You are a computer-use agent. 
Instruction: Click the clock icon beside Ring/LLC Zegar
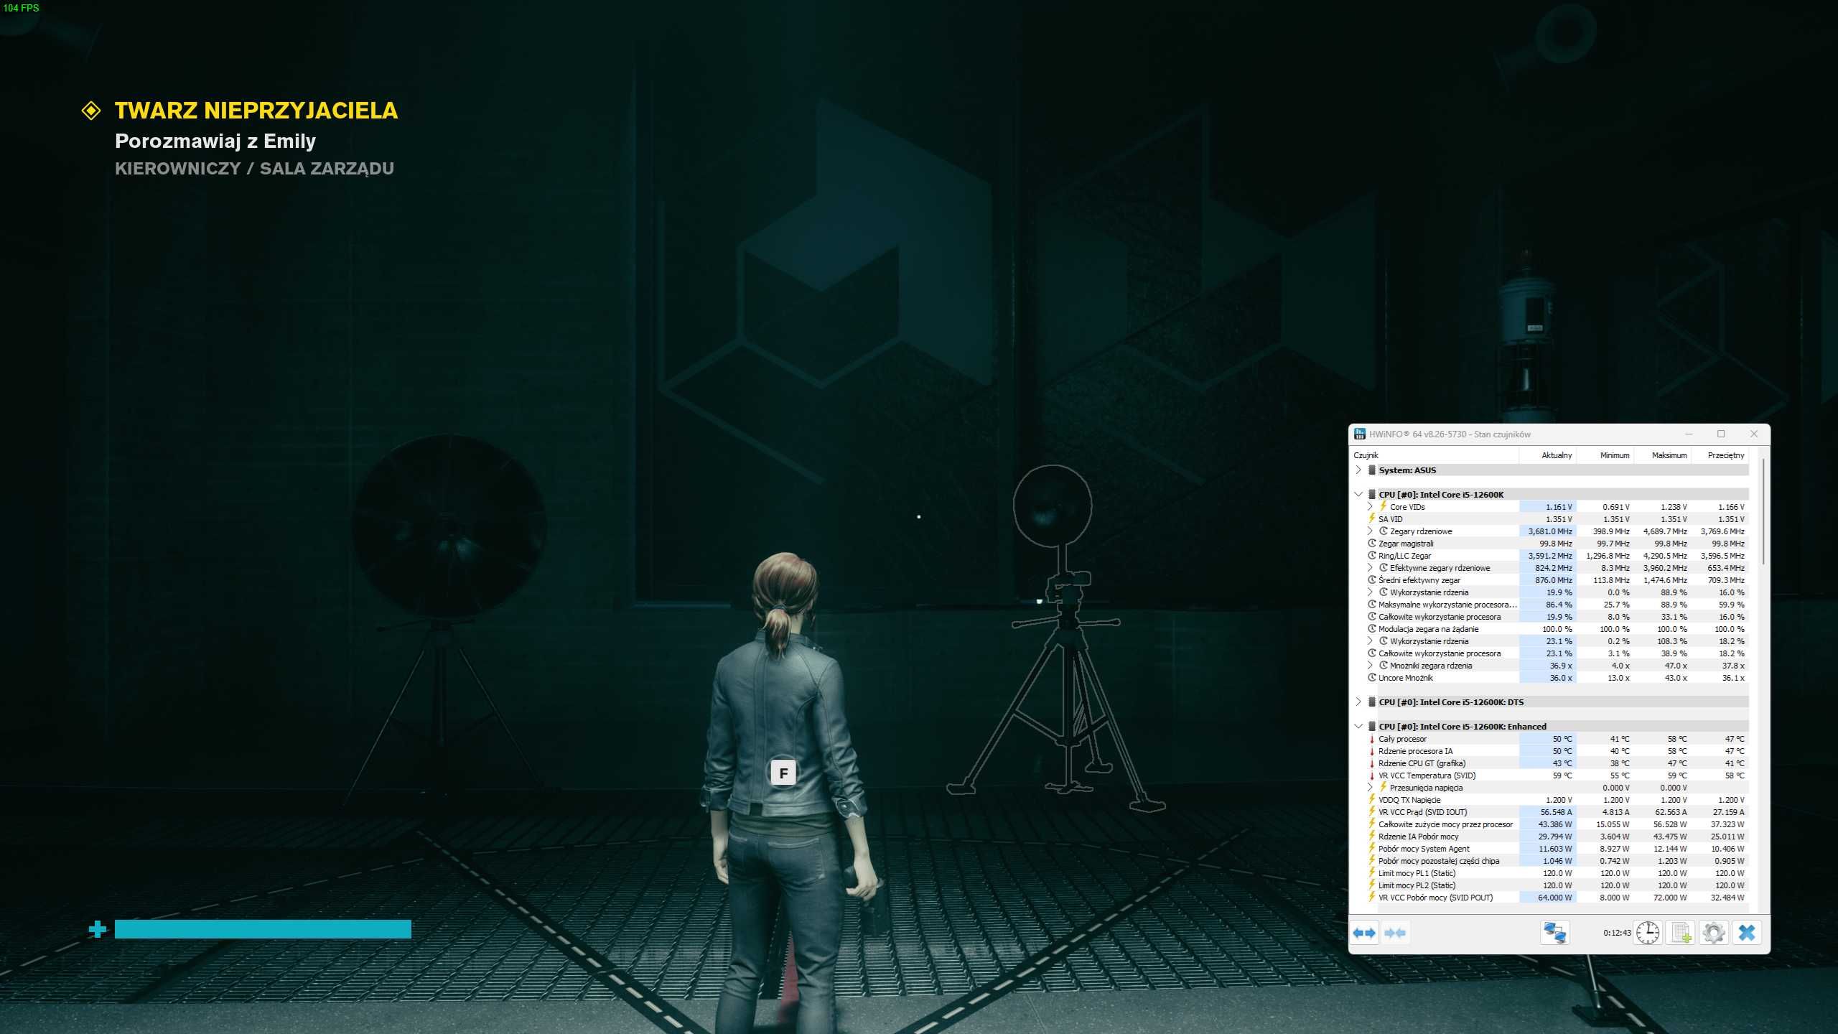1372,556
